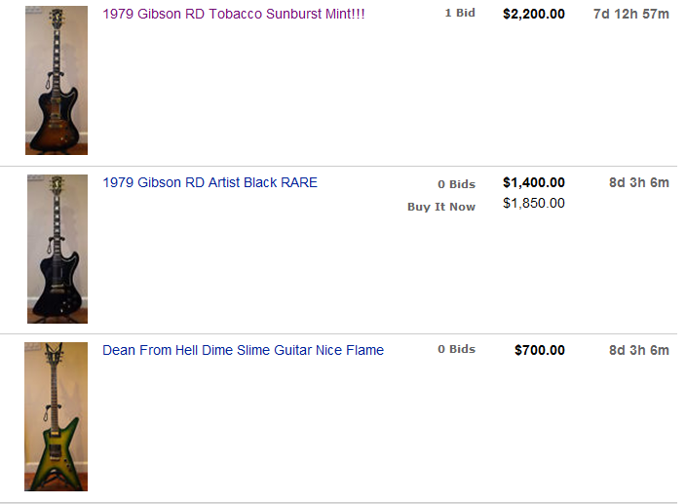
Task: Open the tobacco sunburst Gibson RD thumbnail
Action: tap(57, 80)
